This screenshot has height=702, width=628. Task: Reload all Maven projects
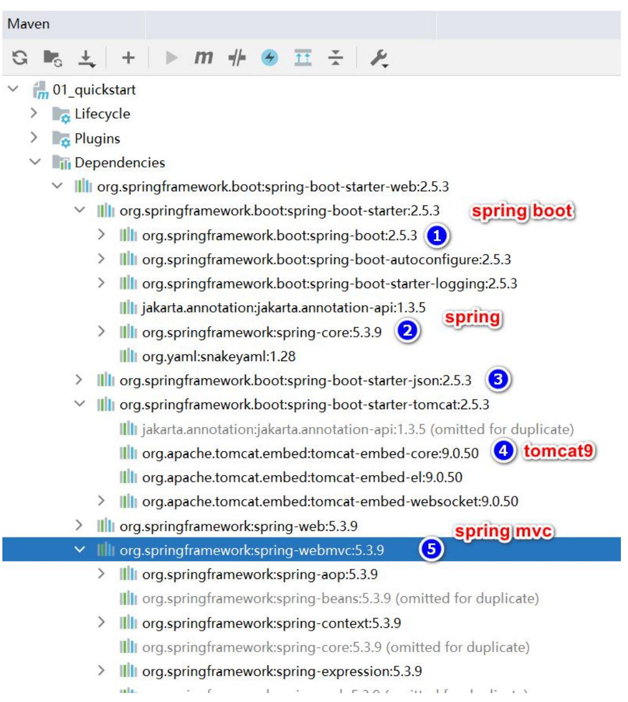[x=20, y=58]
